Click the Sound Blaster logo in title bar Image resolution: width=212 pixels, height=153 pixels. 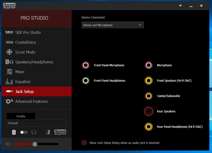point(9,6)
